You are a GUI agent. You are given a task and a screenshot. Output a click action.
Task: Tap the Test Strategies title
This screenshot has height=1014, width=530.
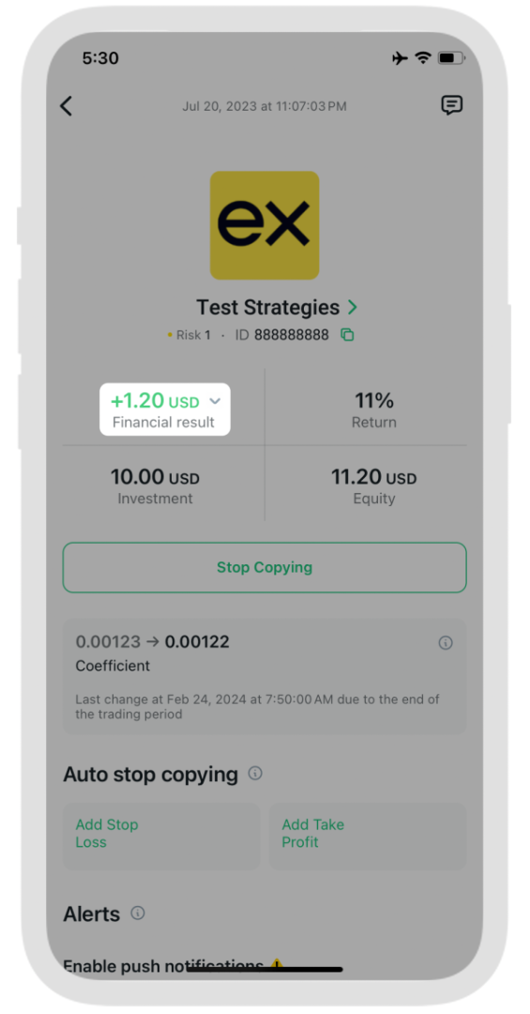[268, 307]
